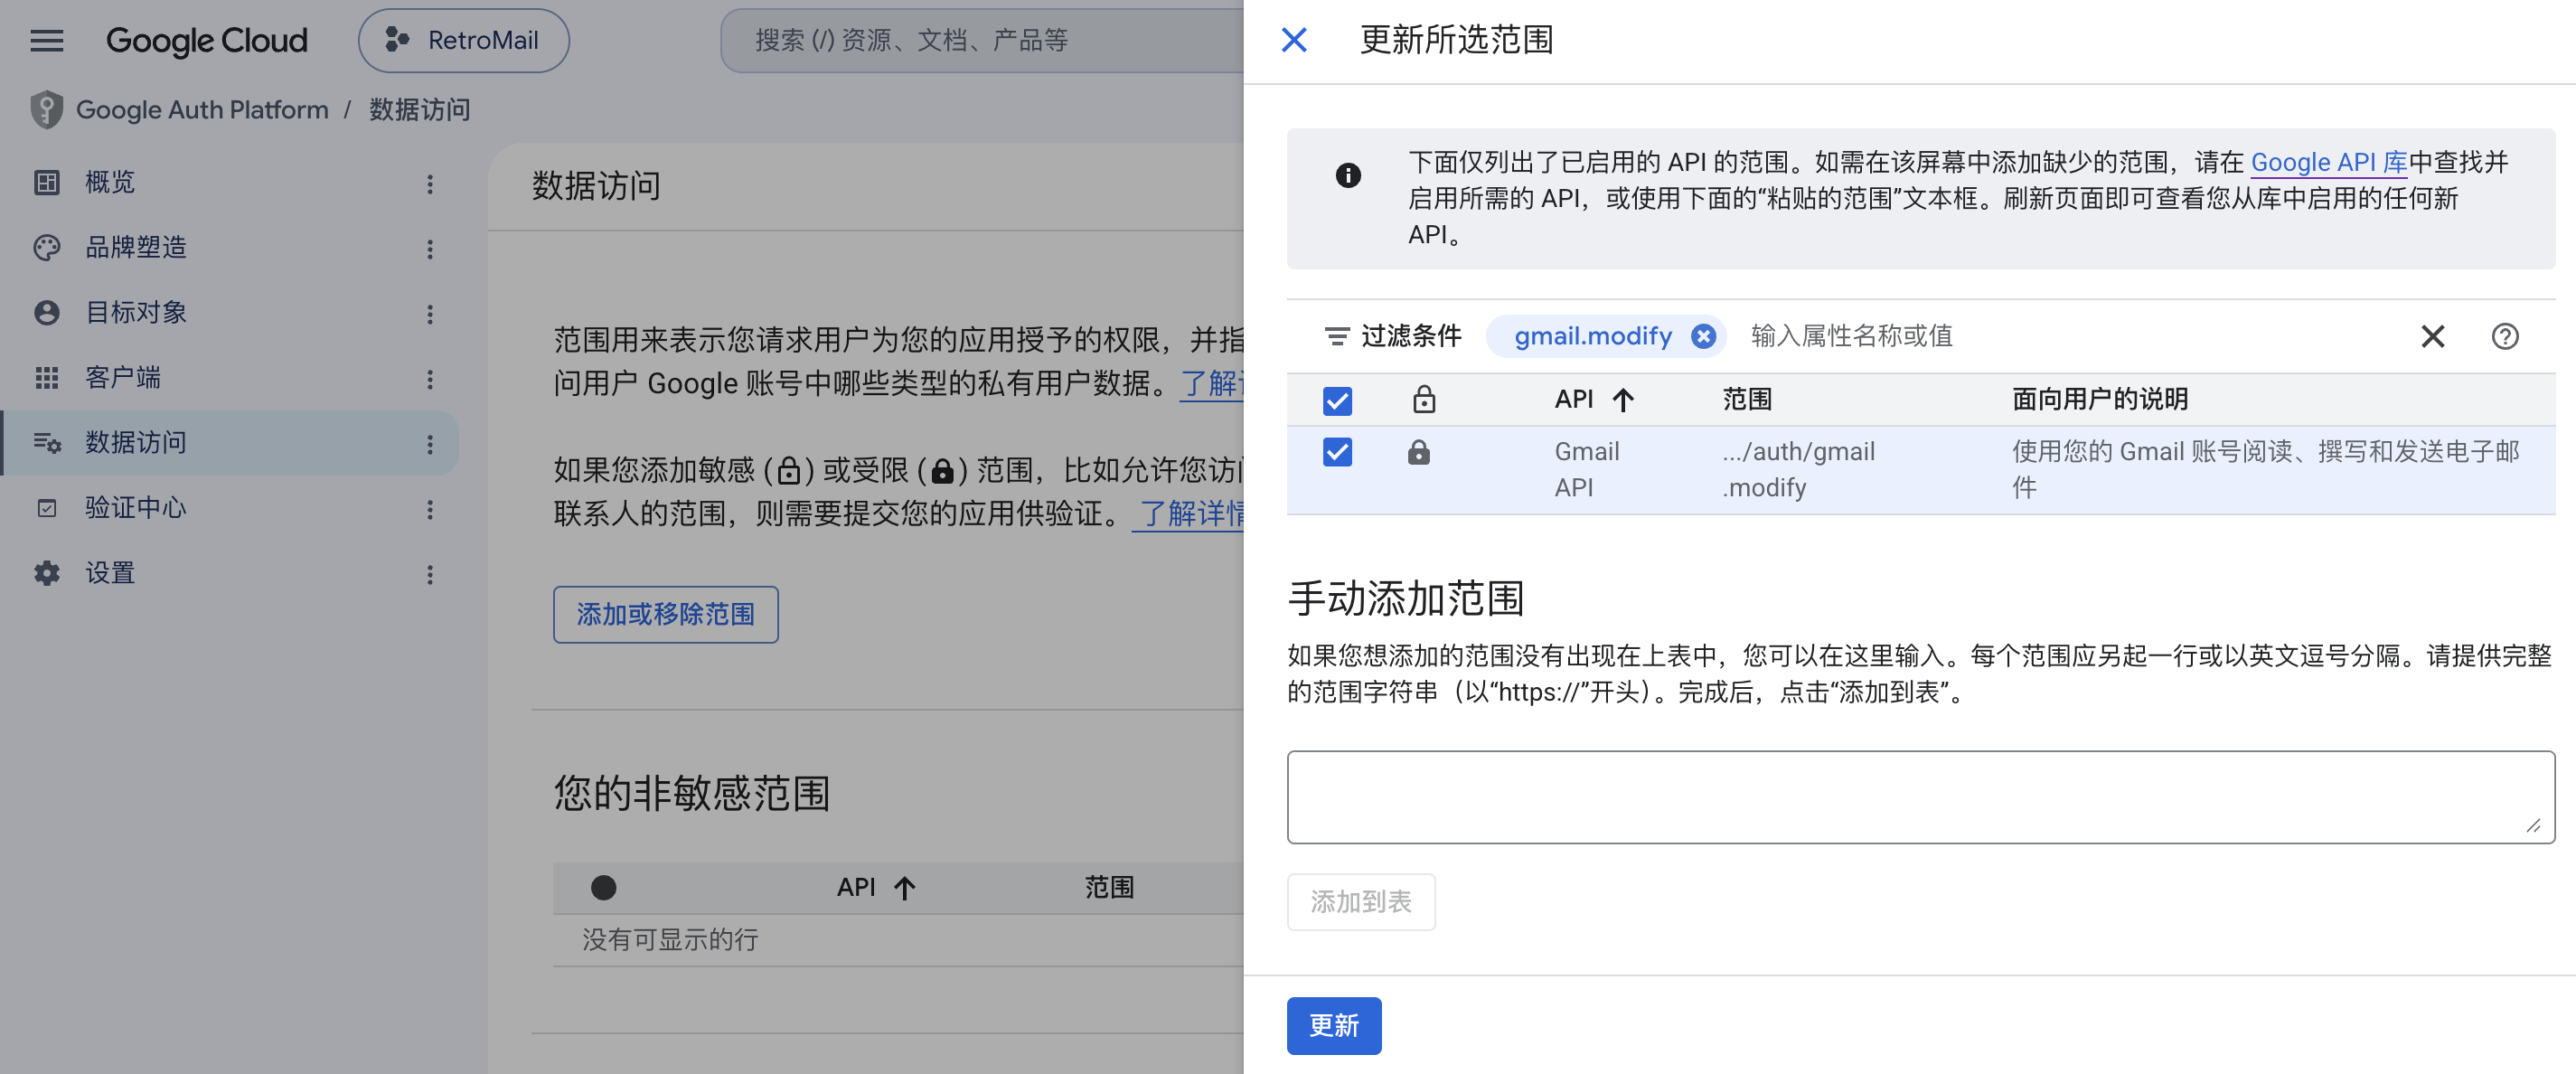Uncheck the Gmail API gmail.modify scope
The image size is (2576, 1074).
point(1337,452)
